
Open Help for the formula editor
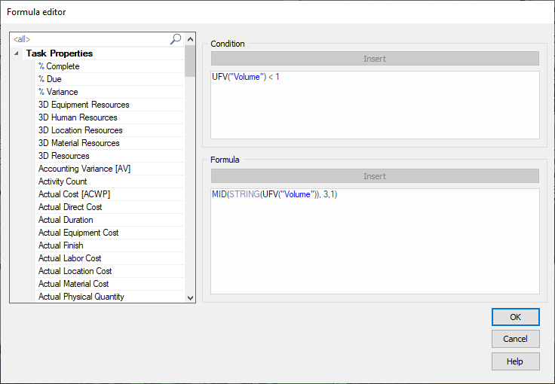pos(515,361)
